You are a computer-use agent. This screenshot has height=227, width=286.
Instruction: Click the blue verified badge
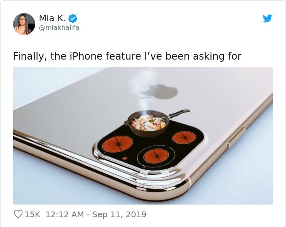tap(73, 18)
